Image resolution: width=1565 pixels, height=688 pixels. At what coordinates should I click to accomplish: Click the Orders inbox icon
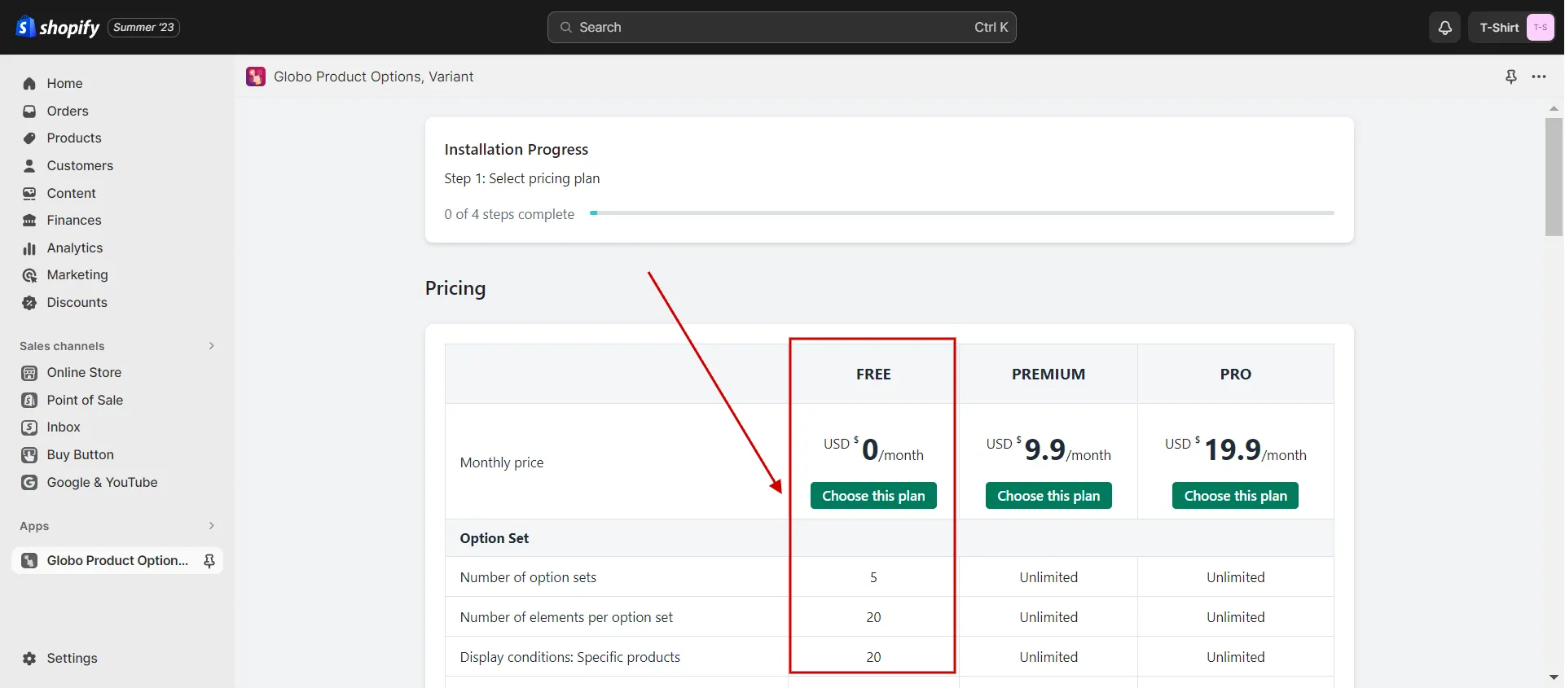click(29, 111)
